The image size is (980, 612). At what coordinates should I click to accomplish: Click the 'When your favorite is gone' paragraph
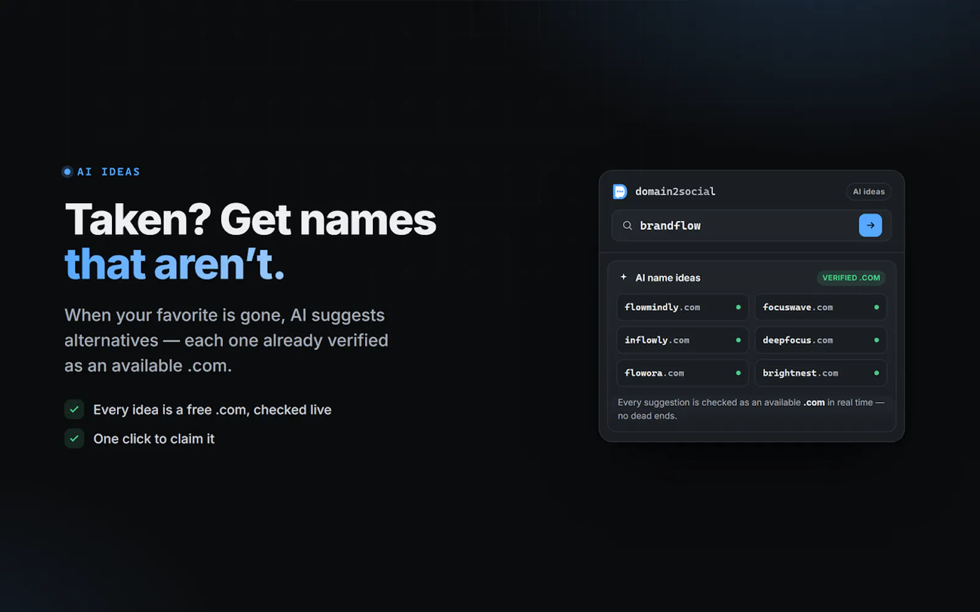click(226, 340)
